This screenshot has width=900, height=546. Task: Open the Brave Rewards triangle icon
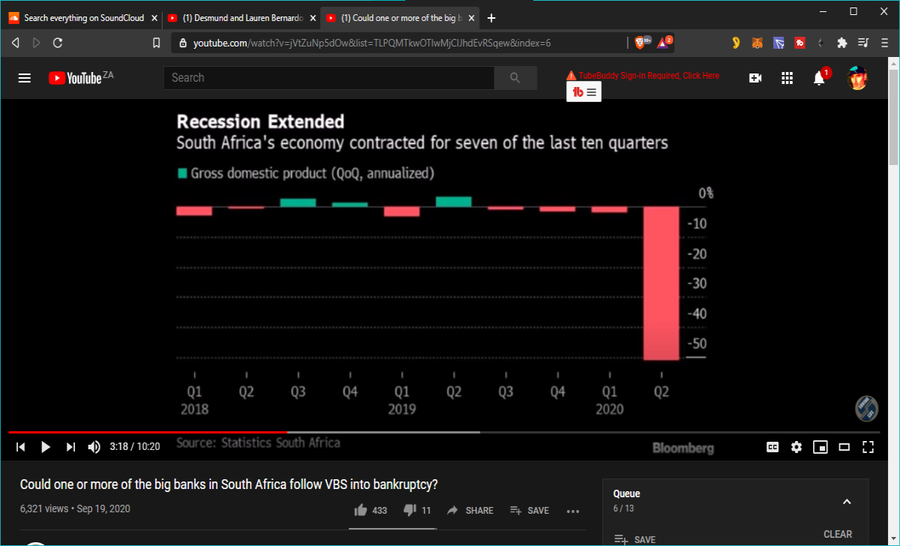664,43
